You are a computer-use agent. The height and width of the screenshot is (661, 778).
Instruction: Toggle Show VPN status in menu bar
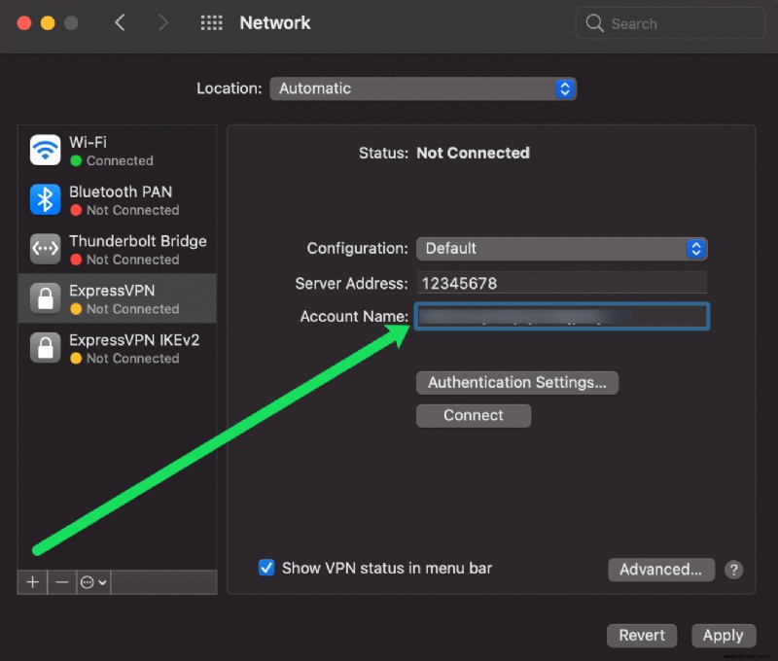[266, 568]
